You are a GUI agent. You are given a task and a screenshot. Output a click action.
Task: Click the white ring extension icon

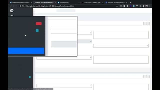[x=124, y=6]
